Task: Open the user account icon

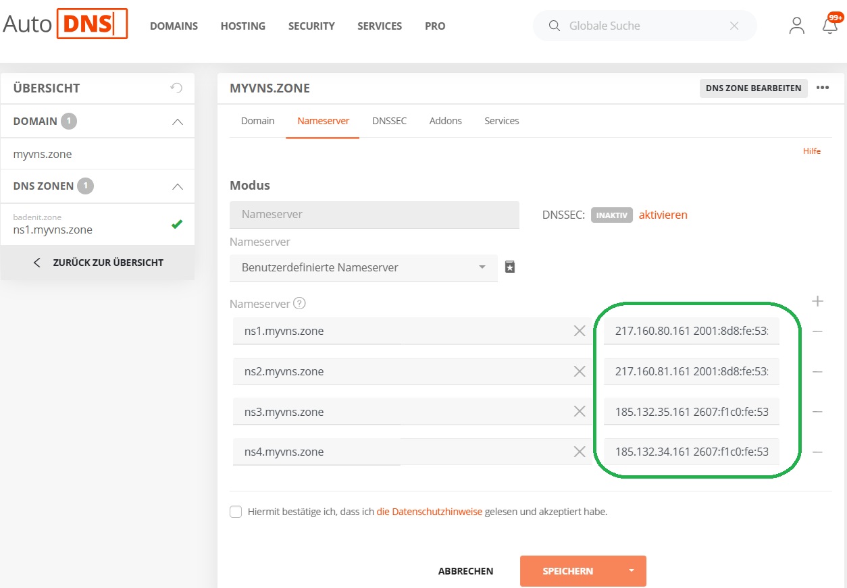Action: click(x=797, y=26)
